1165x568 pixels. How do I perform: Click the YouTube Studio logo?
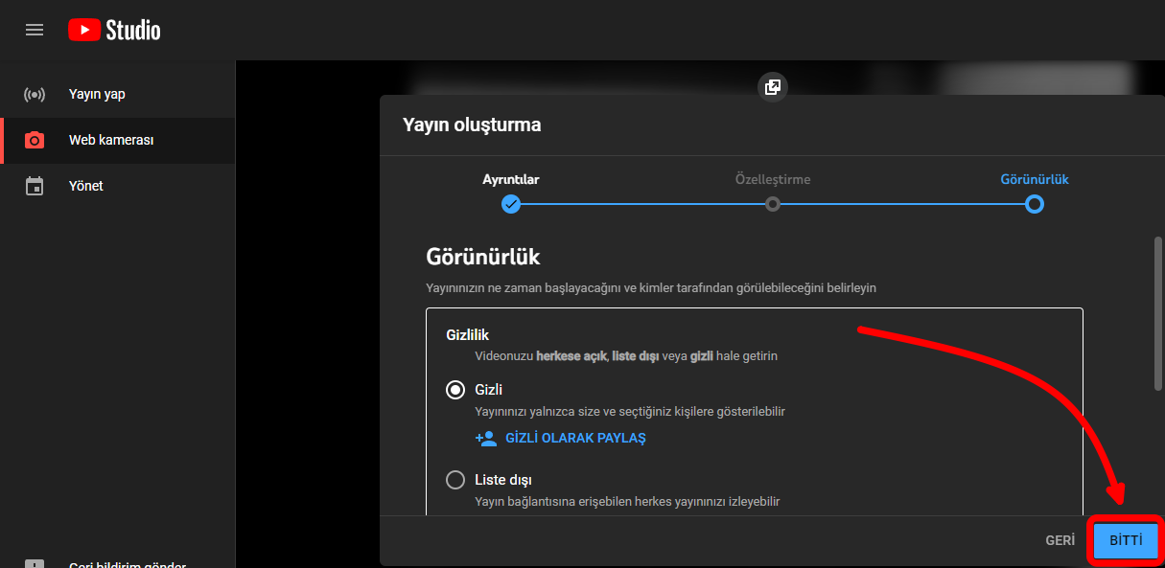pyautogui.click(x=113, y=30)
